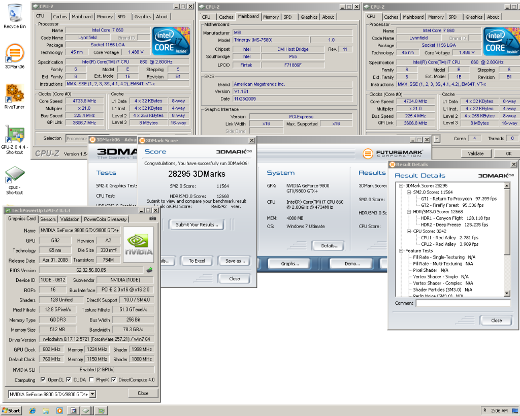520x416 pixels.
Task: Open the SPD tab in the middle CPU-Z window
Action: pyautogui.click(x=287, y=17)
